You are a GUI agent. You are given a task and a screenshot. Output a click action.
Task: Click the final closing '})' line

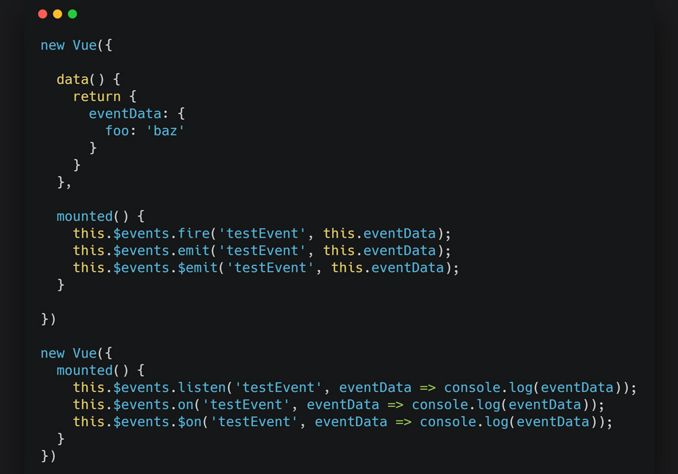tap(48, 456)
